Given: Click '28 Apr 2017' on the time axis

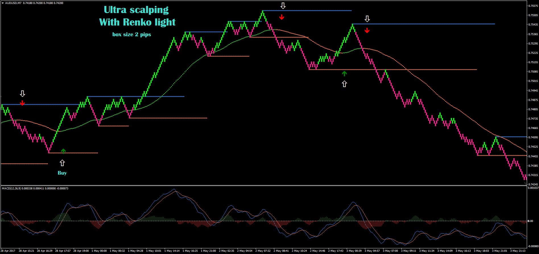Looking at the screenshot, I should click(8, 251).
